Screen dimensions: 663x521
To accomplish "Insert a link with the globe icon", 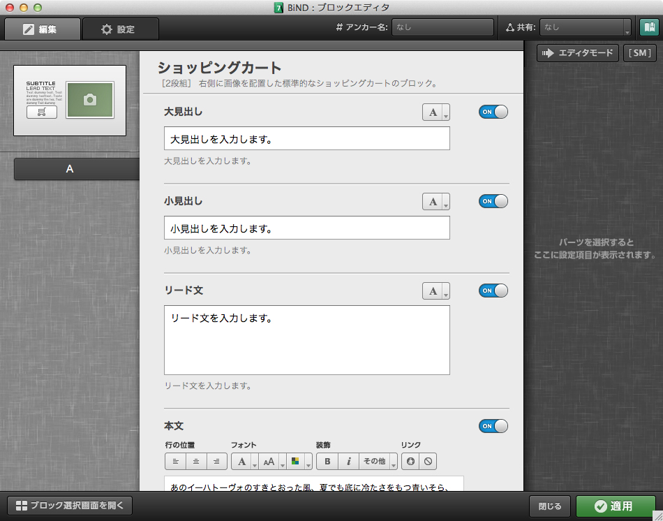I will 410,462.
